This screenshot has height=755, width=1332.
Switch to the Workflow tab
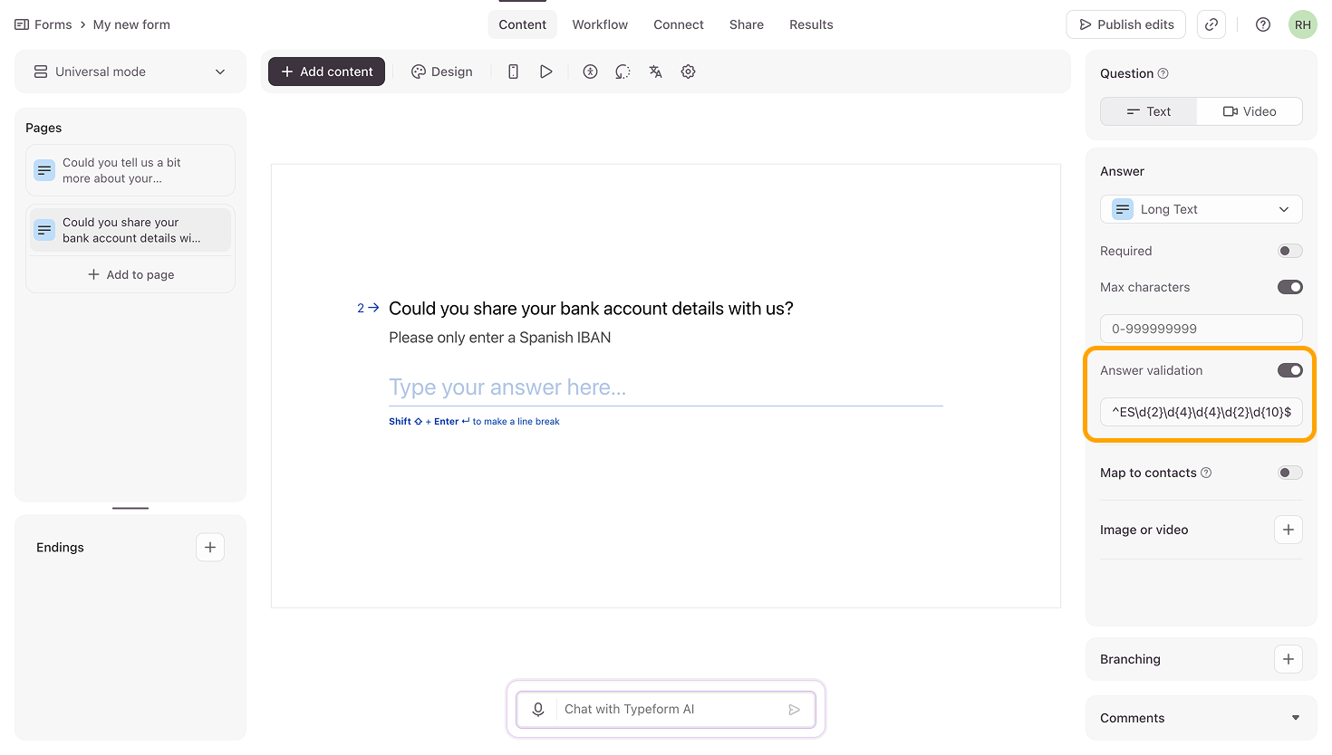pos(600,24)
